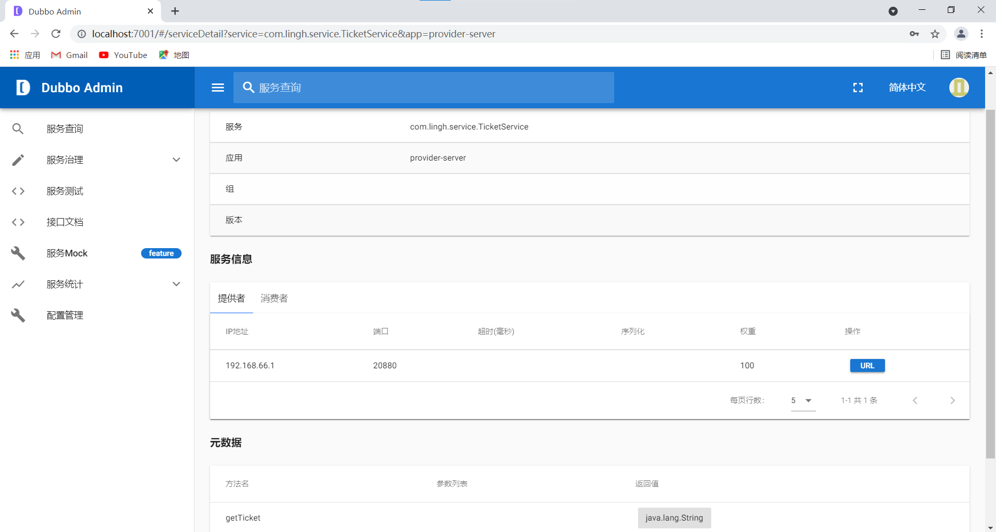This screenshot has height=532, width=996.
Task: Click the getTicket method name
Action: (x=243, y=518)
